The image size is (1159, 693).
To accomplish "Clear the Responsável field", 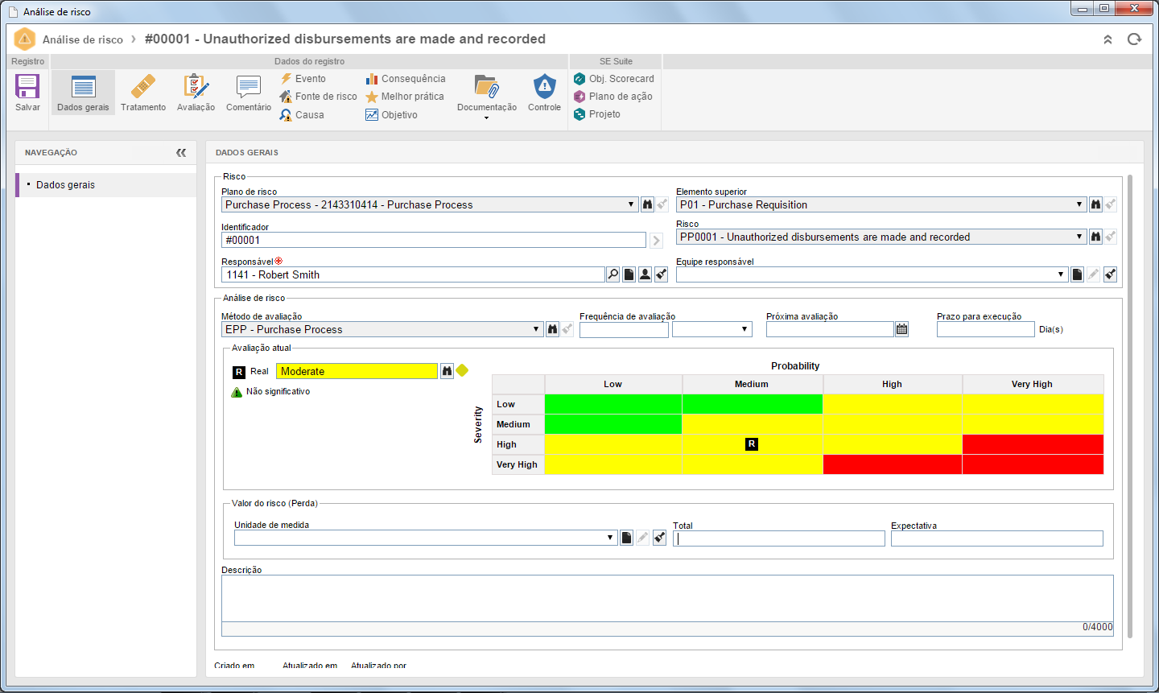I will [x=662, y=274].
